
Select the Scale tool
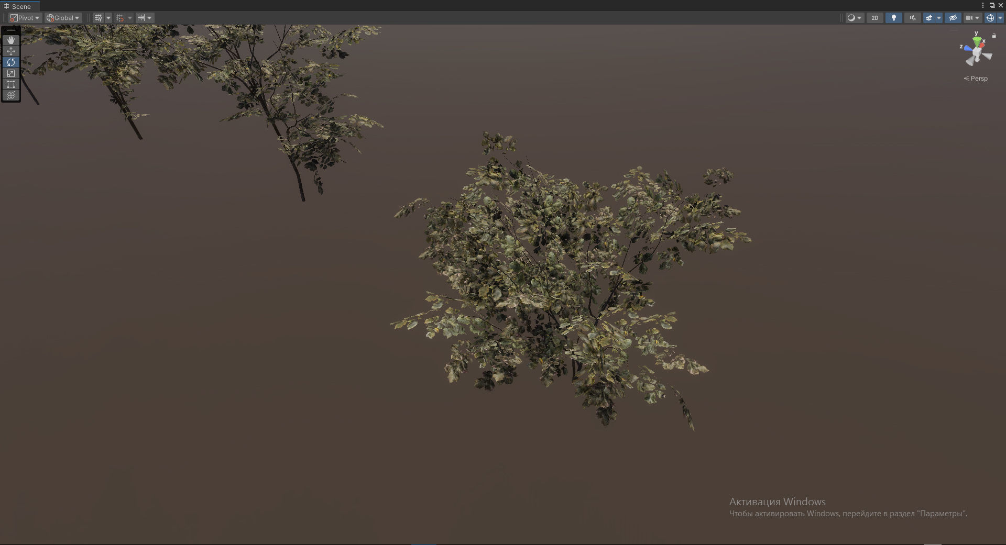[11, 73]
